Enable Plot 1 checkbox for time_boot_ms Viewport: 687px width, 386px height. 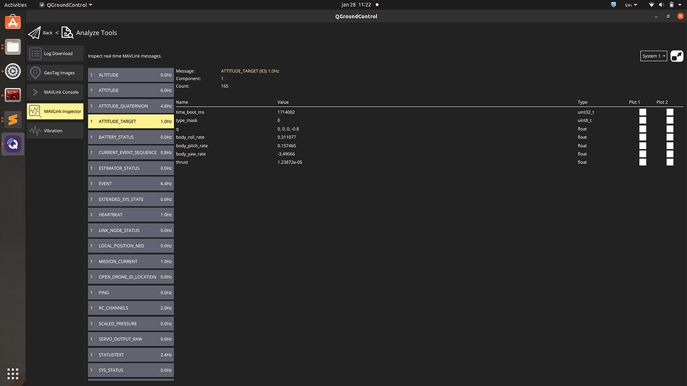[x=643, y=112]
